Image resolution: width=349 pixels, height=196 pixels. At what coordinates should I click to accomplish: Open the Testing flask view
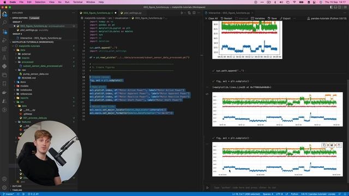(4, 58)
